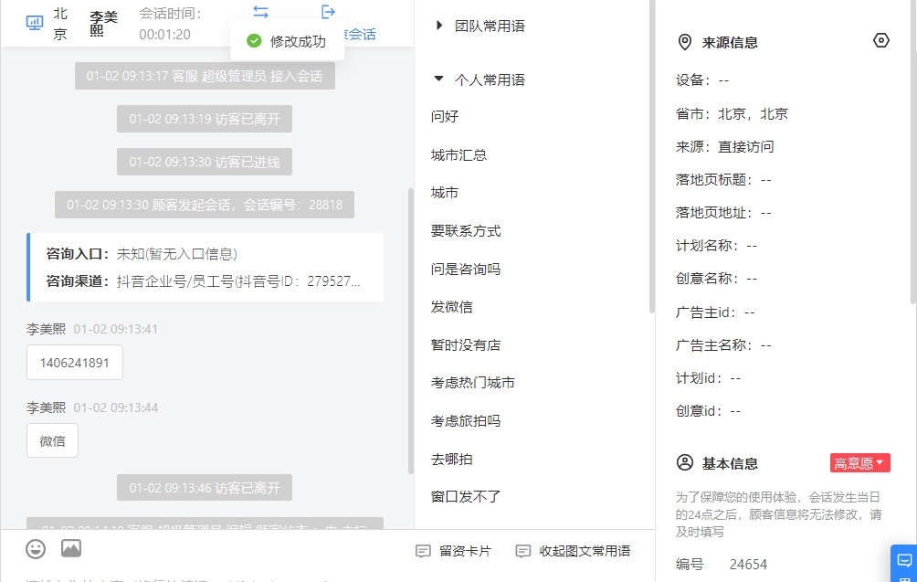Select the 城市汇总 quick phrase
The height and width of the screenshot is (582, 917).
458,154
